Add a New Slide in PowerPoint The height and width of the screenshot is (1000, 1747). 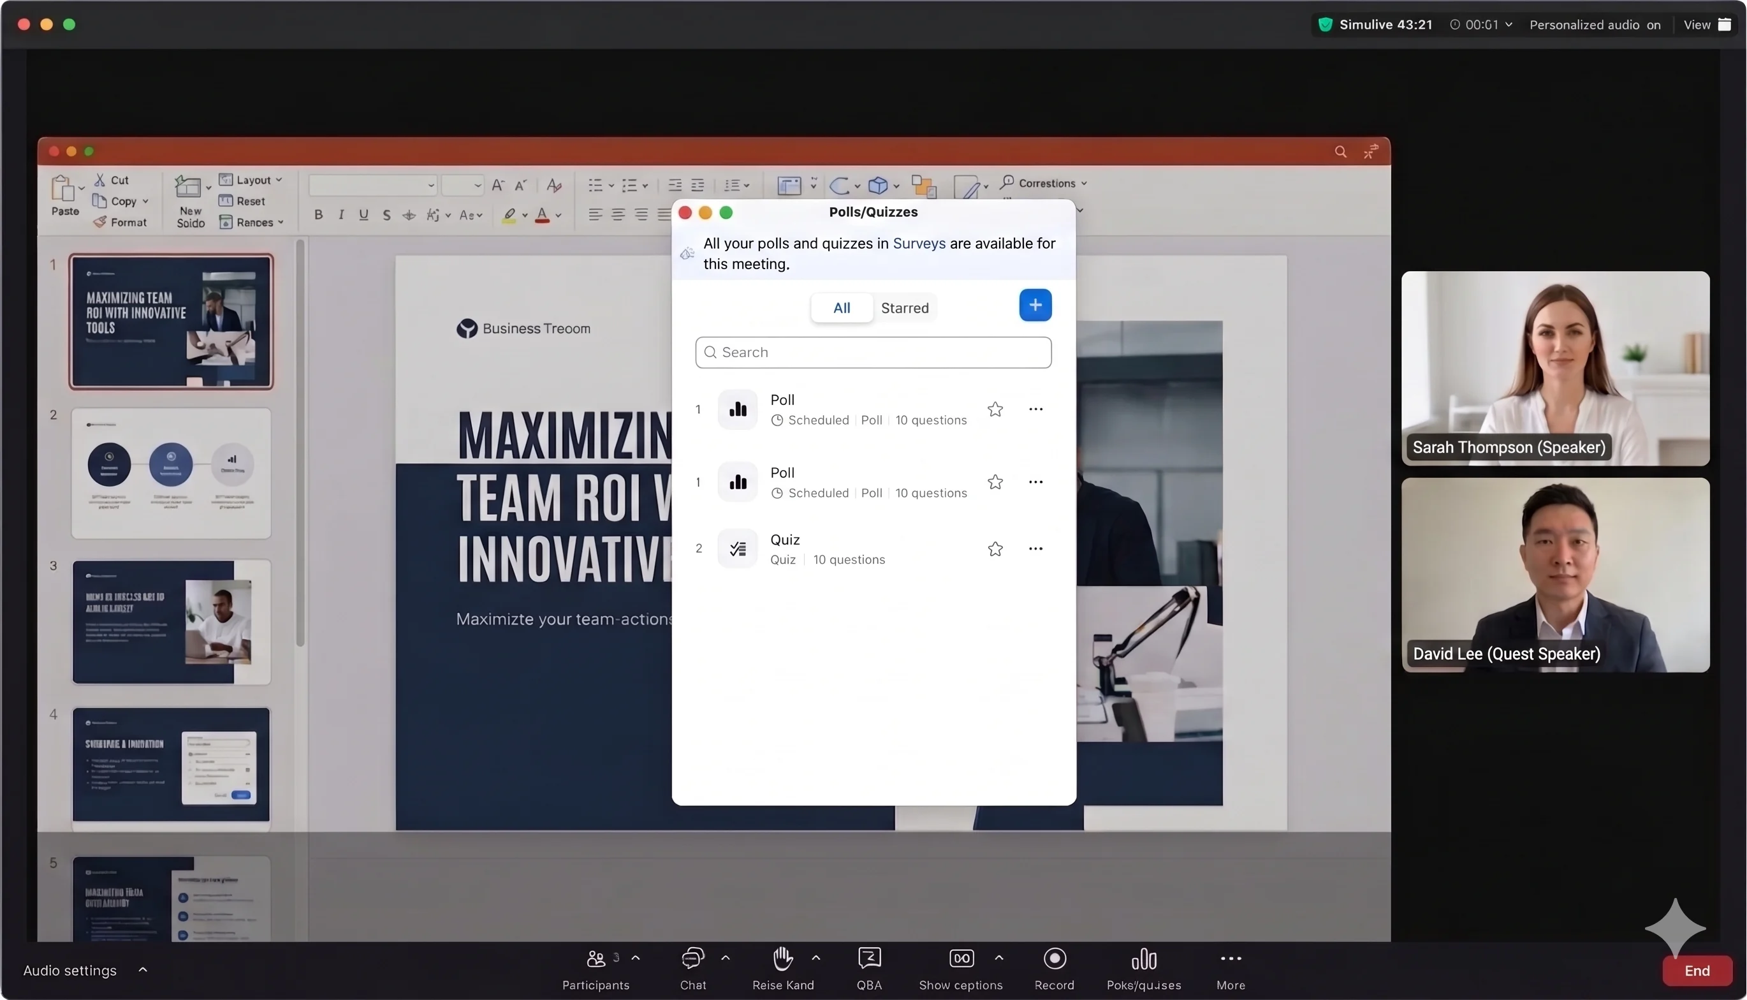click(190, 200)
